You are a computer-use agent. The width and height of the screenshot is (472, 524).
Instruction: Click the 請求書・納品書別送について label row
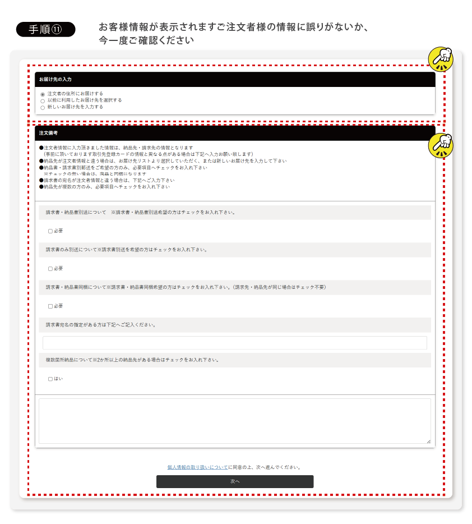click(x=234, y=213)
